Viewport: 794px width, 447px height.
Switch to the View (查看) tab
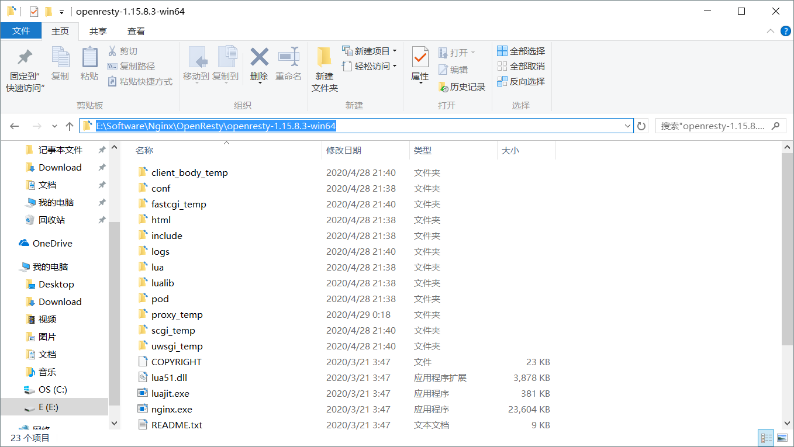click(136, 31)
